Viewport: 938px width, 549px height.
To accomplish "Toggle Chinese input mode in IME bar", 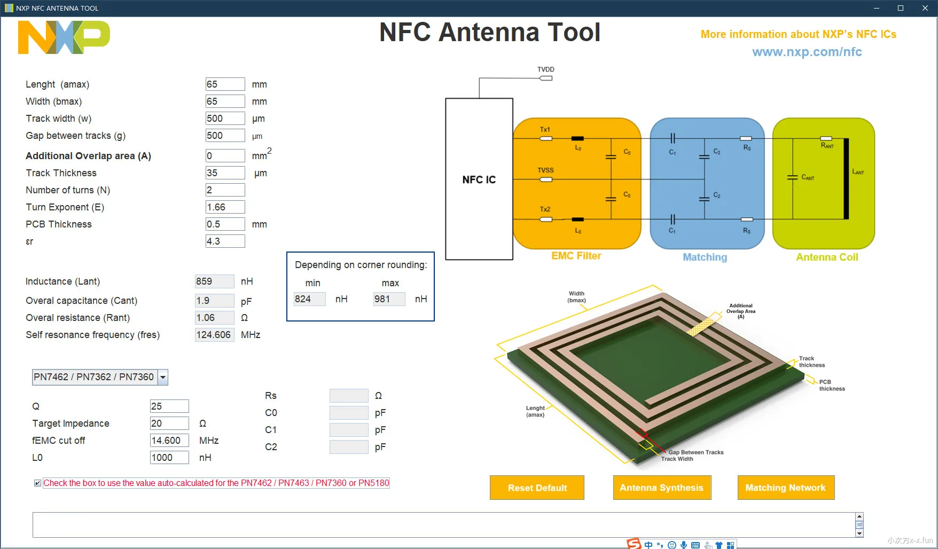I will click(648, 545).
